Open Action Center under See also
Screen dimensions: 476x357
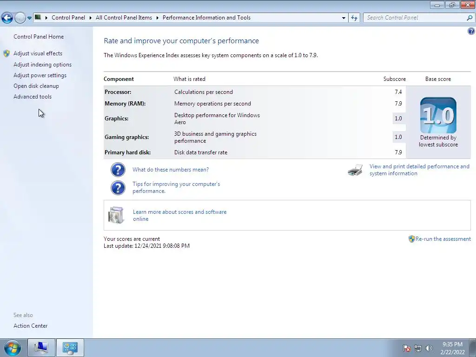pyautogui.click(x=30, y=326)
